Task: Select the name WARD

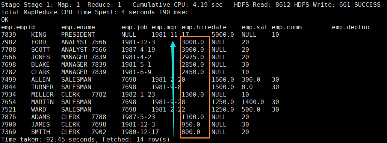Action: tap(39, 110)
